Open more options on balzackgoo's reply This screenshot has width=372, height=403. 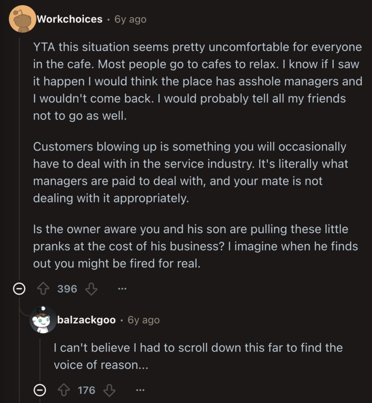(x=140, y=390)
